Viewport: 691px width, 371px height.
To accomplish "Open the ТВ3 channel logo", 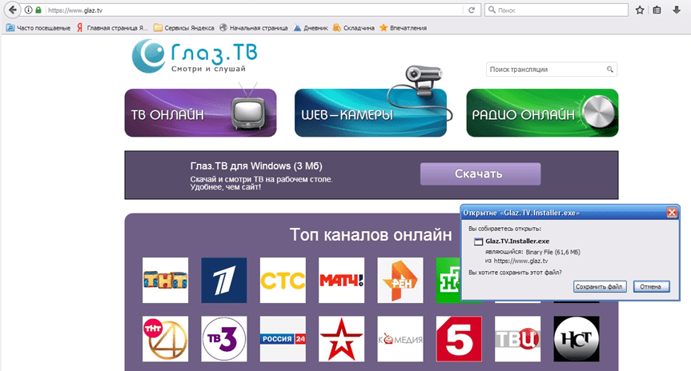I will point(224,339).
